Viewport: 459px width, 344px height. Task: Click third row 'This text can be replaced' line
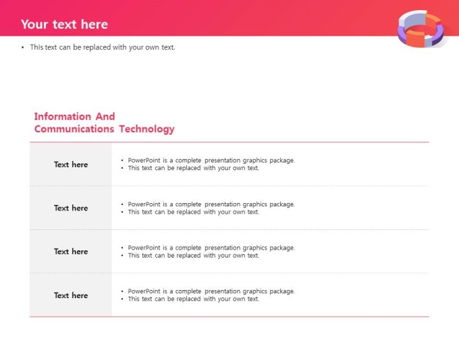tap(194, 256)
